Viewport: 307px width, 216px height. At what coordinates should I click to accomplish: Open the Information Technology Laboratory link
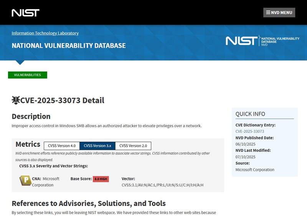point(45,33)
